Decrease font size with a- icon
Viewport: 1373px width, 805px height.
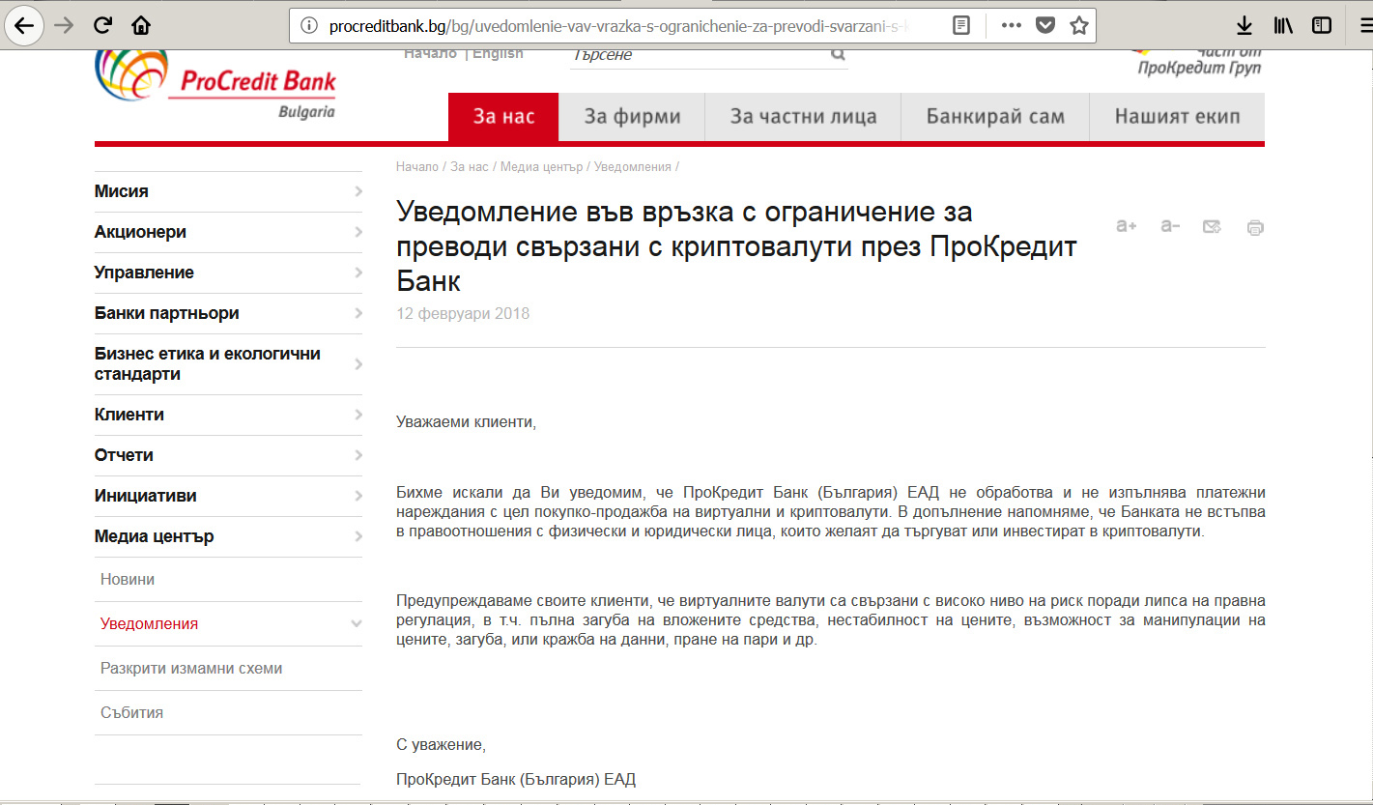[1170, 226]
